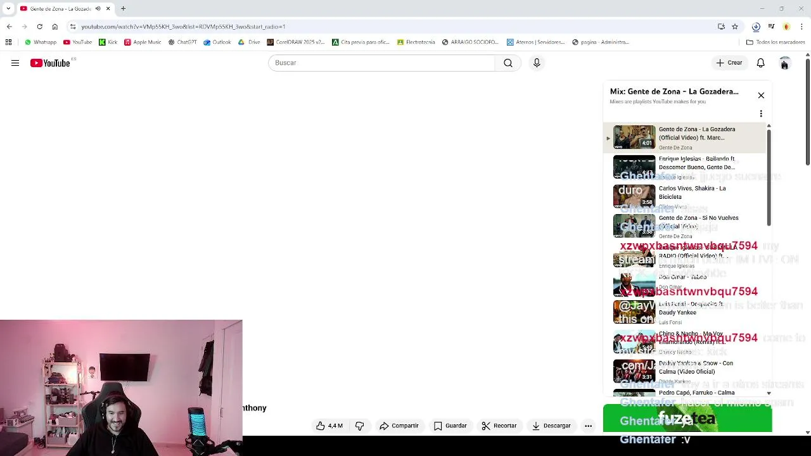Image resolution: width=811 pixels, height=456 pixels.
Task: Open the Kick bookmark
Action: click(x=108, y=42)
